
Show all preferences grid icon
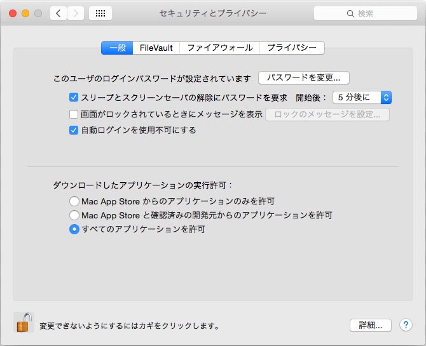(x=100, y=13)
